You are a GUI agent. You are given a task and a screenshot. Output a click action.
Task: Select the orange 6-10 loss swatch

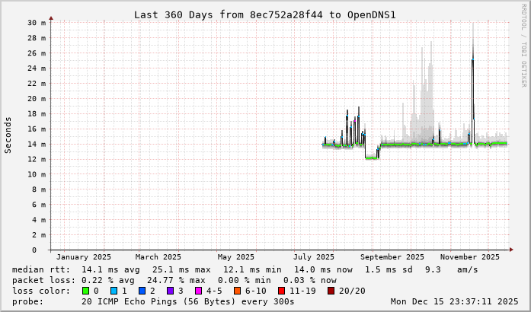[237, 291]
